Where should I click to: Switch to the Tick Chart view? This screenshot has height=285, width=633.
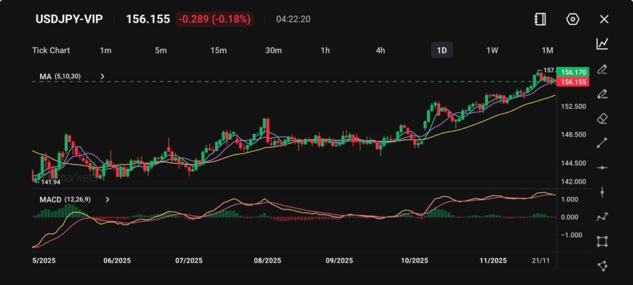tap(51, 50)
